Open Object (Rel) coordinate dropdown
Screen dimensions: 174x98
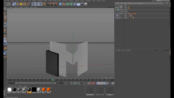[90, 95]
